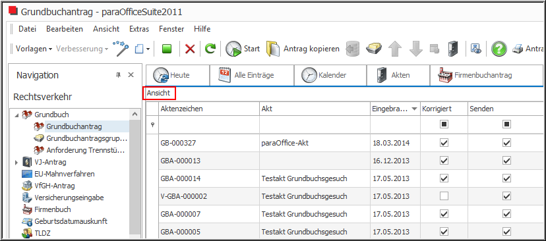Open the Vorlagen dropdown
The width and height of the screenshot is (546, 241).
[x=34, y=49]
